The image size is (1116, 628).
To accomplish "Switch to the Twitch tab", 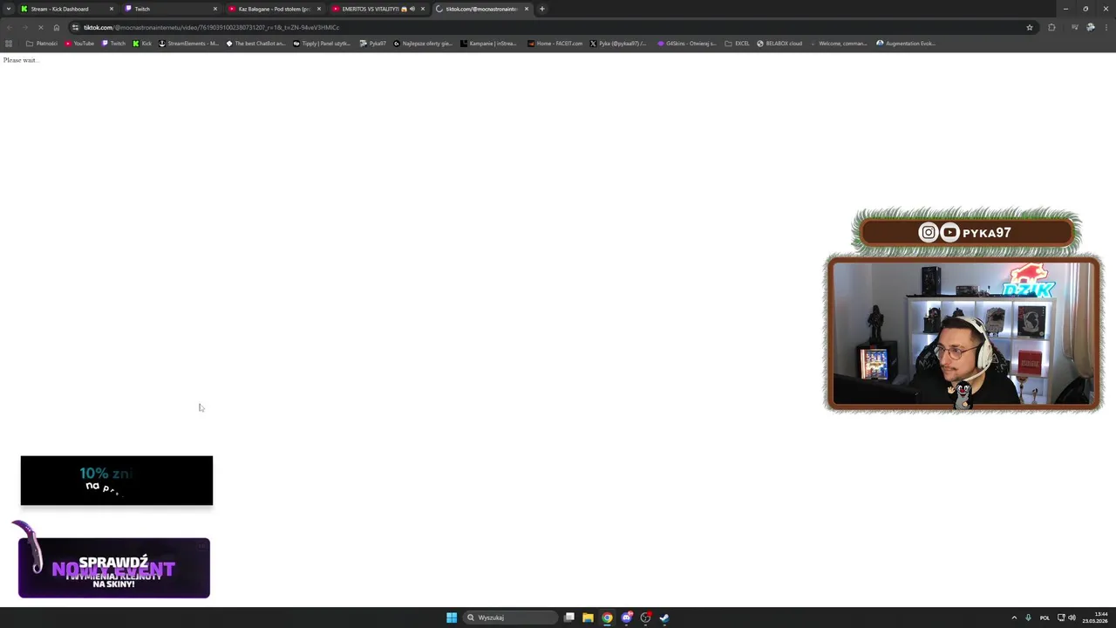I will [170, 9].
